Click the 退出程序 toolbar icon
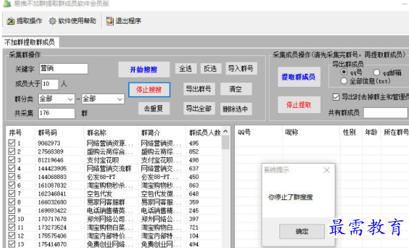Viewport: 409px width, 248px height. click(x=110, y=21)
